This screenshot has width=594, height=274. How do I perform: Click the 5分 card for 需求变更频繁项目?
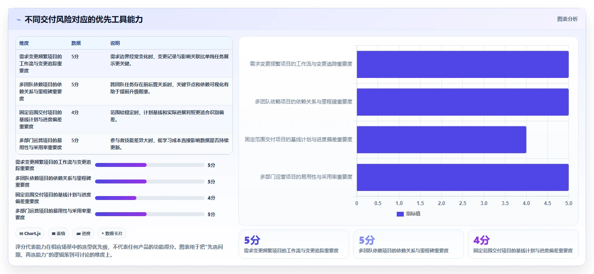point(294,244)
